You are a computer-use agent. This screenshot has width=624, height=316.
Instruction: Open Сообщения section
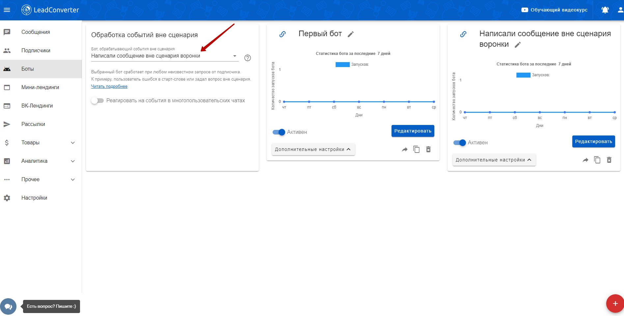41,32
